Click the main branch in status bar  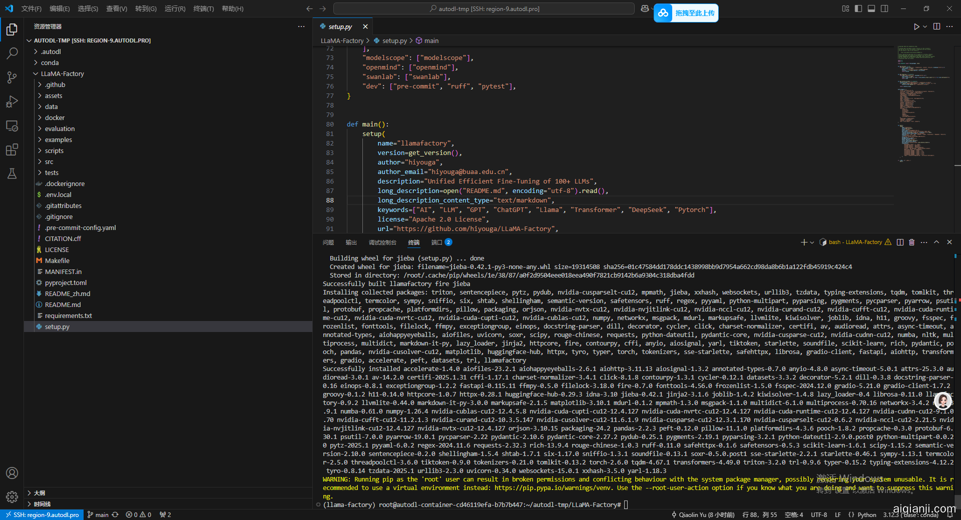click(x=102, y=514)
